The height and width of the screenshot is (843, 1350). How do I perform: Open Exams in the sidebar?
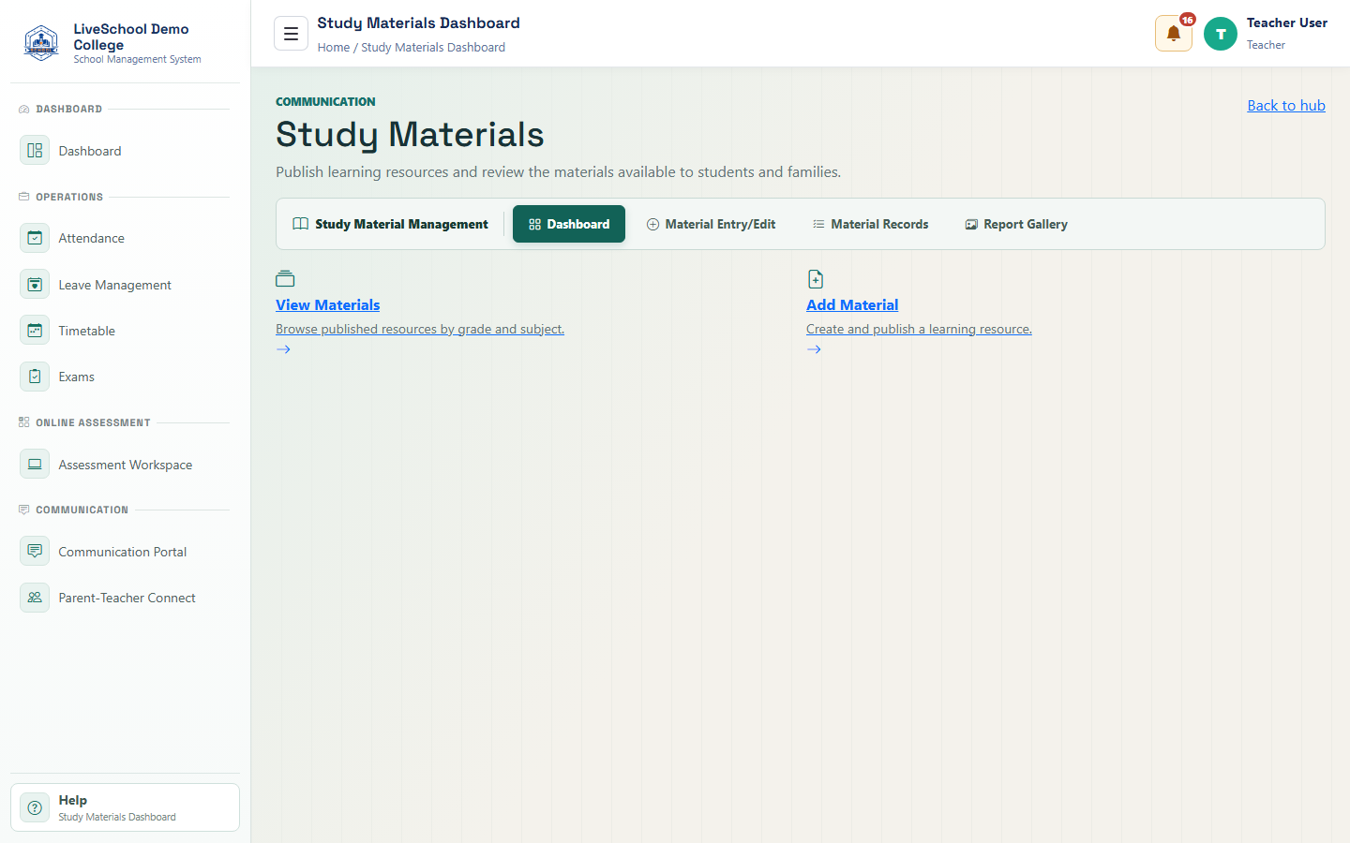[125, 376]
